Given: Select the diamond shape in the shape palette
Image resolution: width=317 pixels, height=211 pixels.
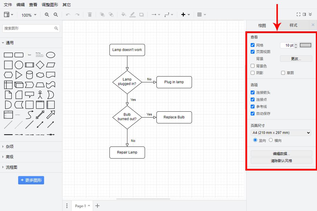Looking at the screenshot, I should pos(40,65).
